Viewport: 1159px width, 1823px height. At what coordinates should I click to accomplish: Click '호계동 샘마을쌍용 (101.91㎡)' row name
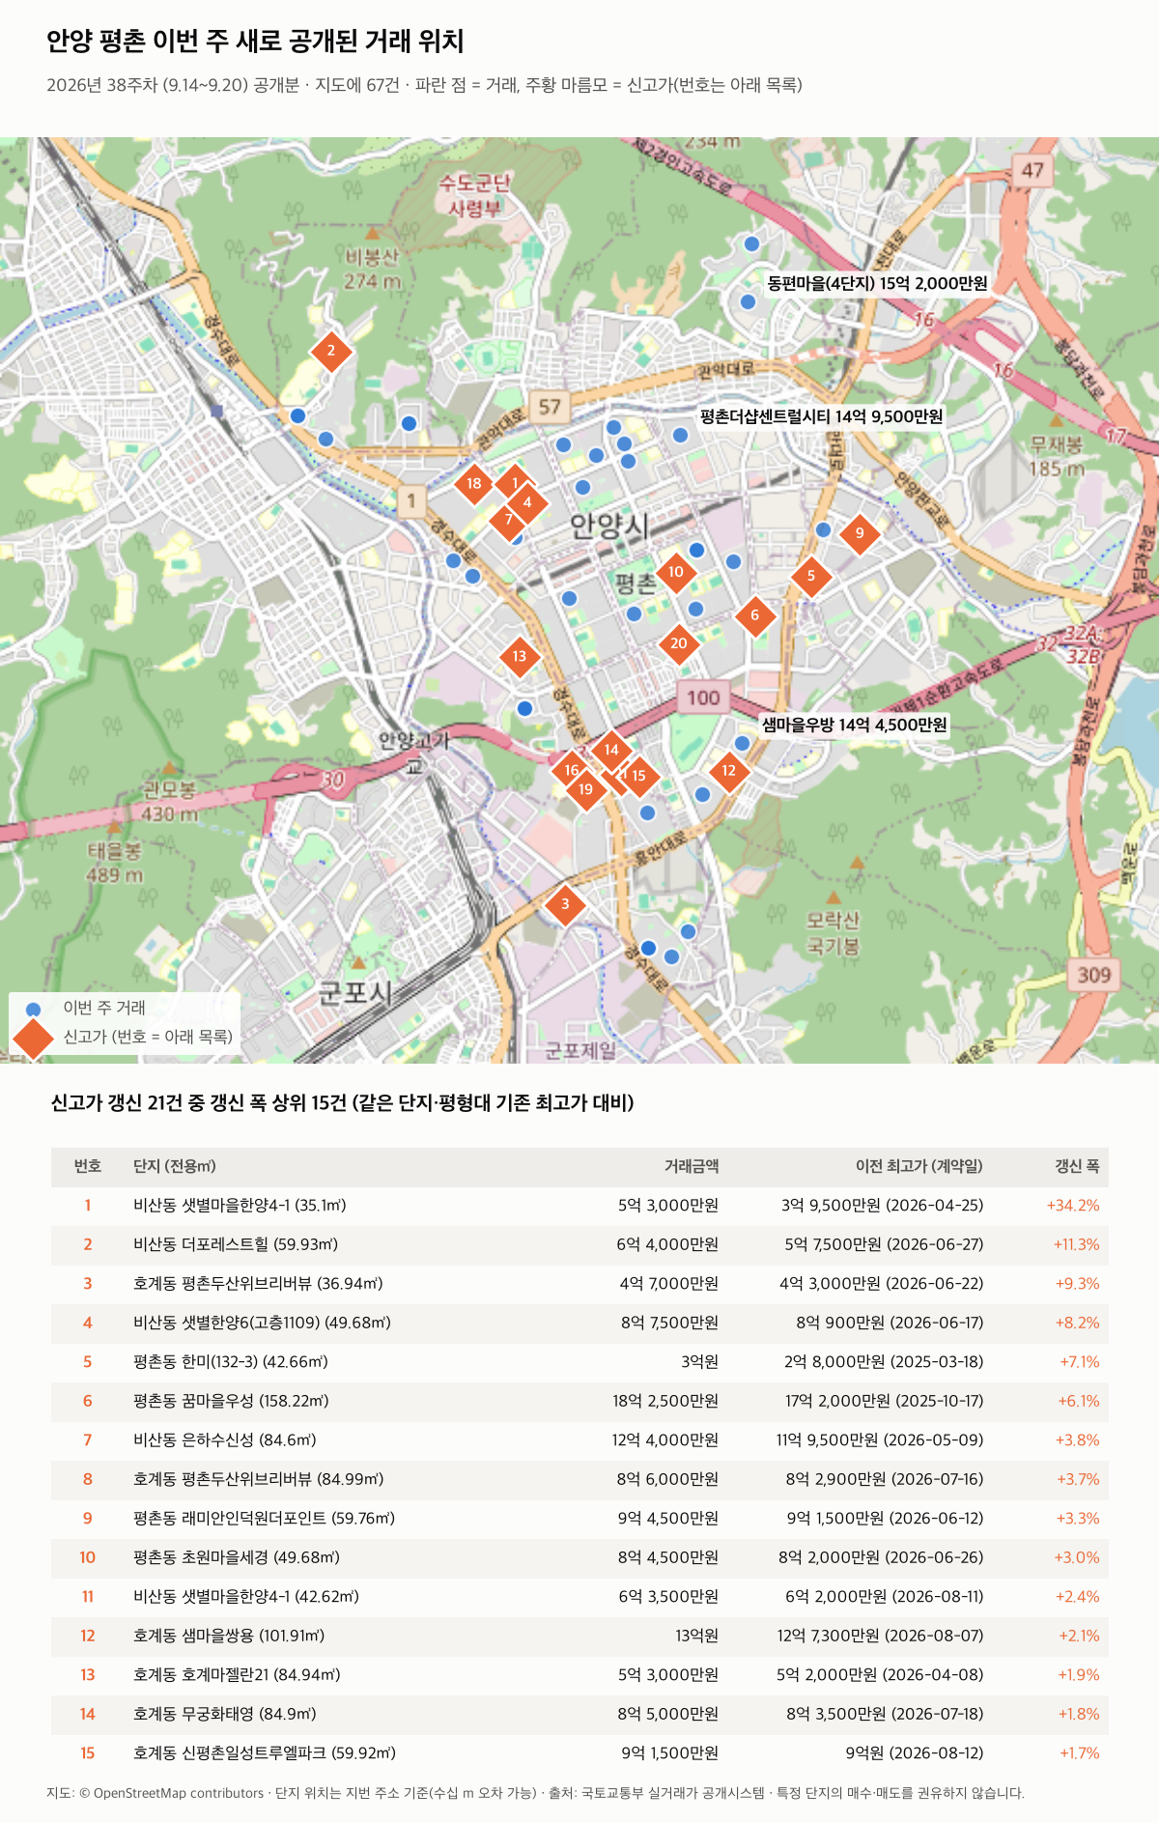pos(229,1636)
